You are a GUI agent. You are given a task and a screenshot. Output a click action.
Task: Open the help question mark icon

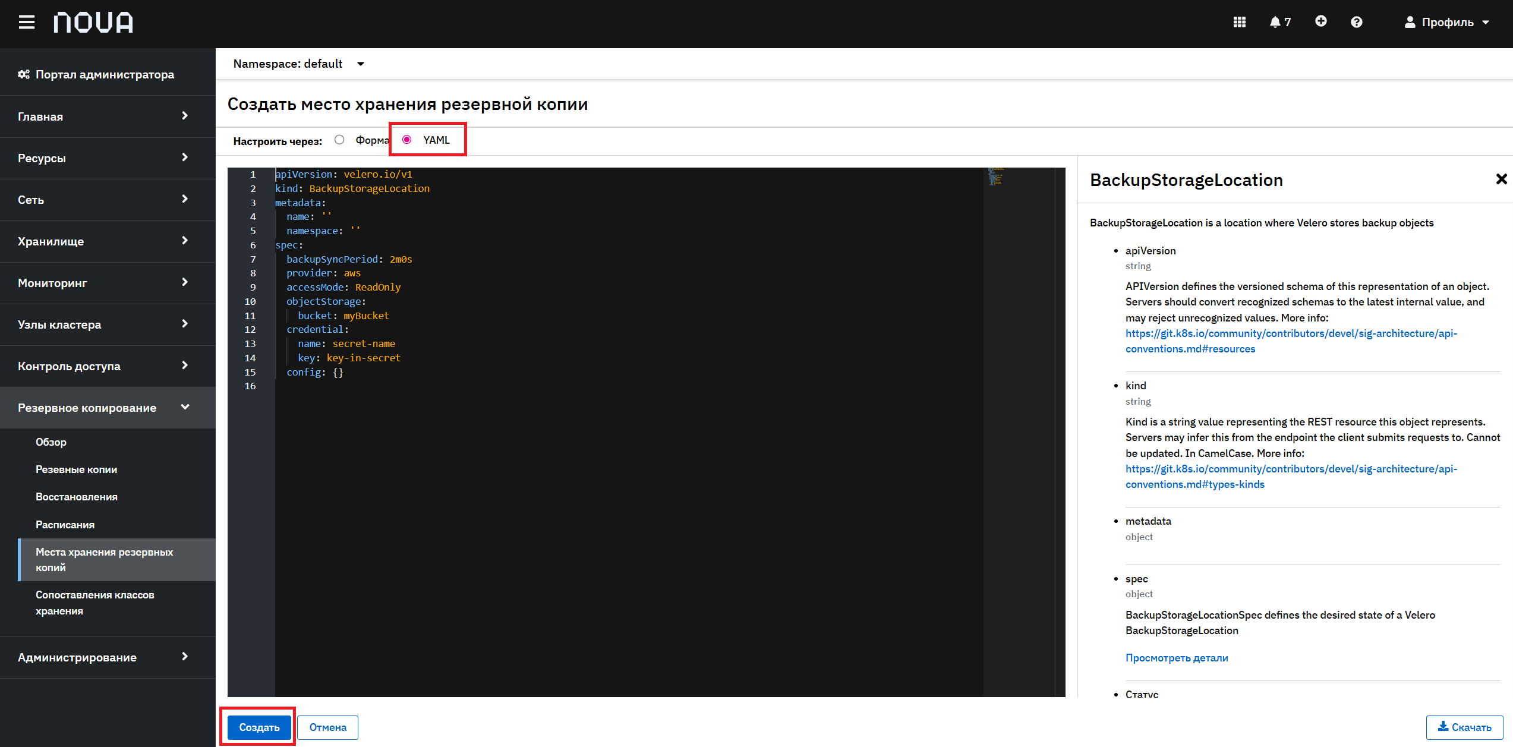tap(1356, 22)
